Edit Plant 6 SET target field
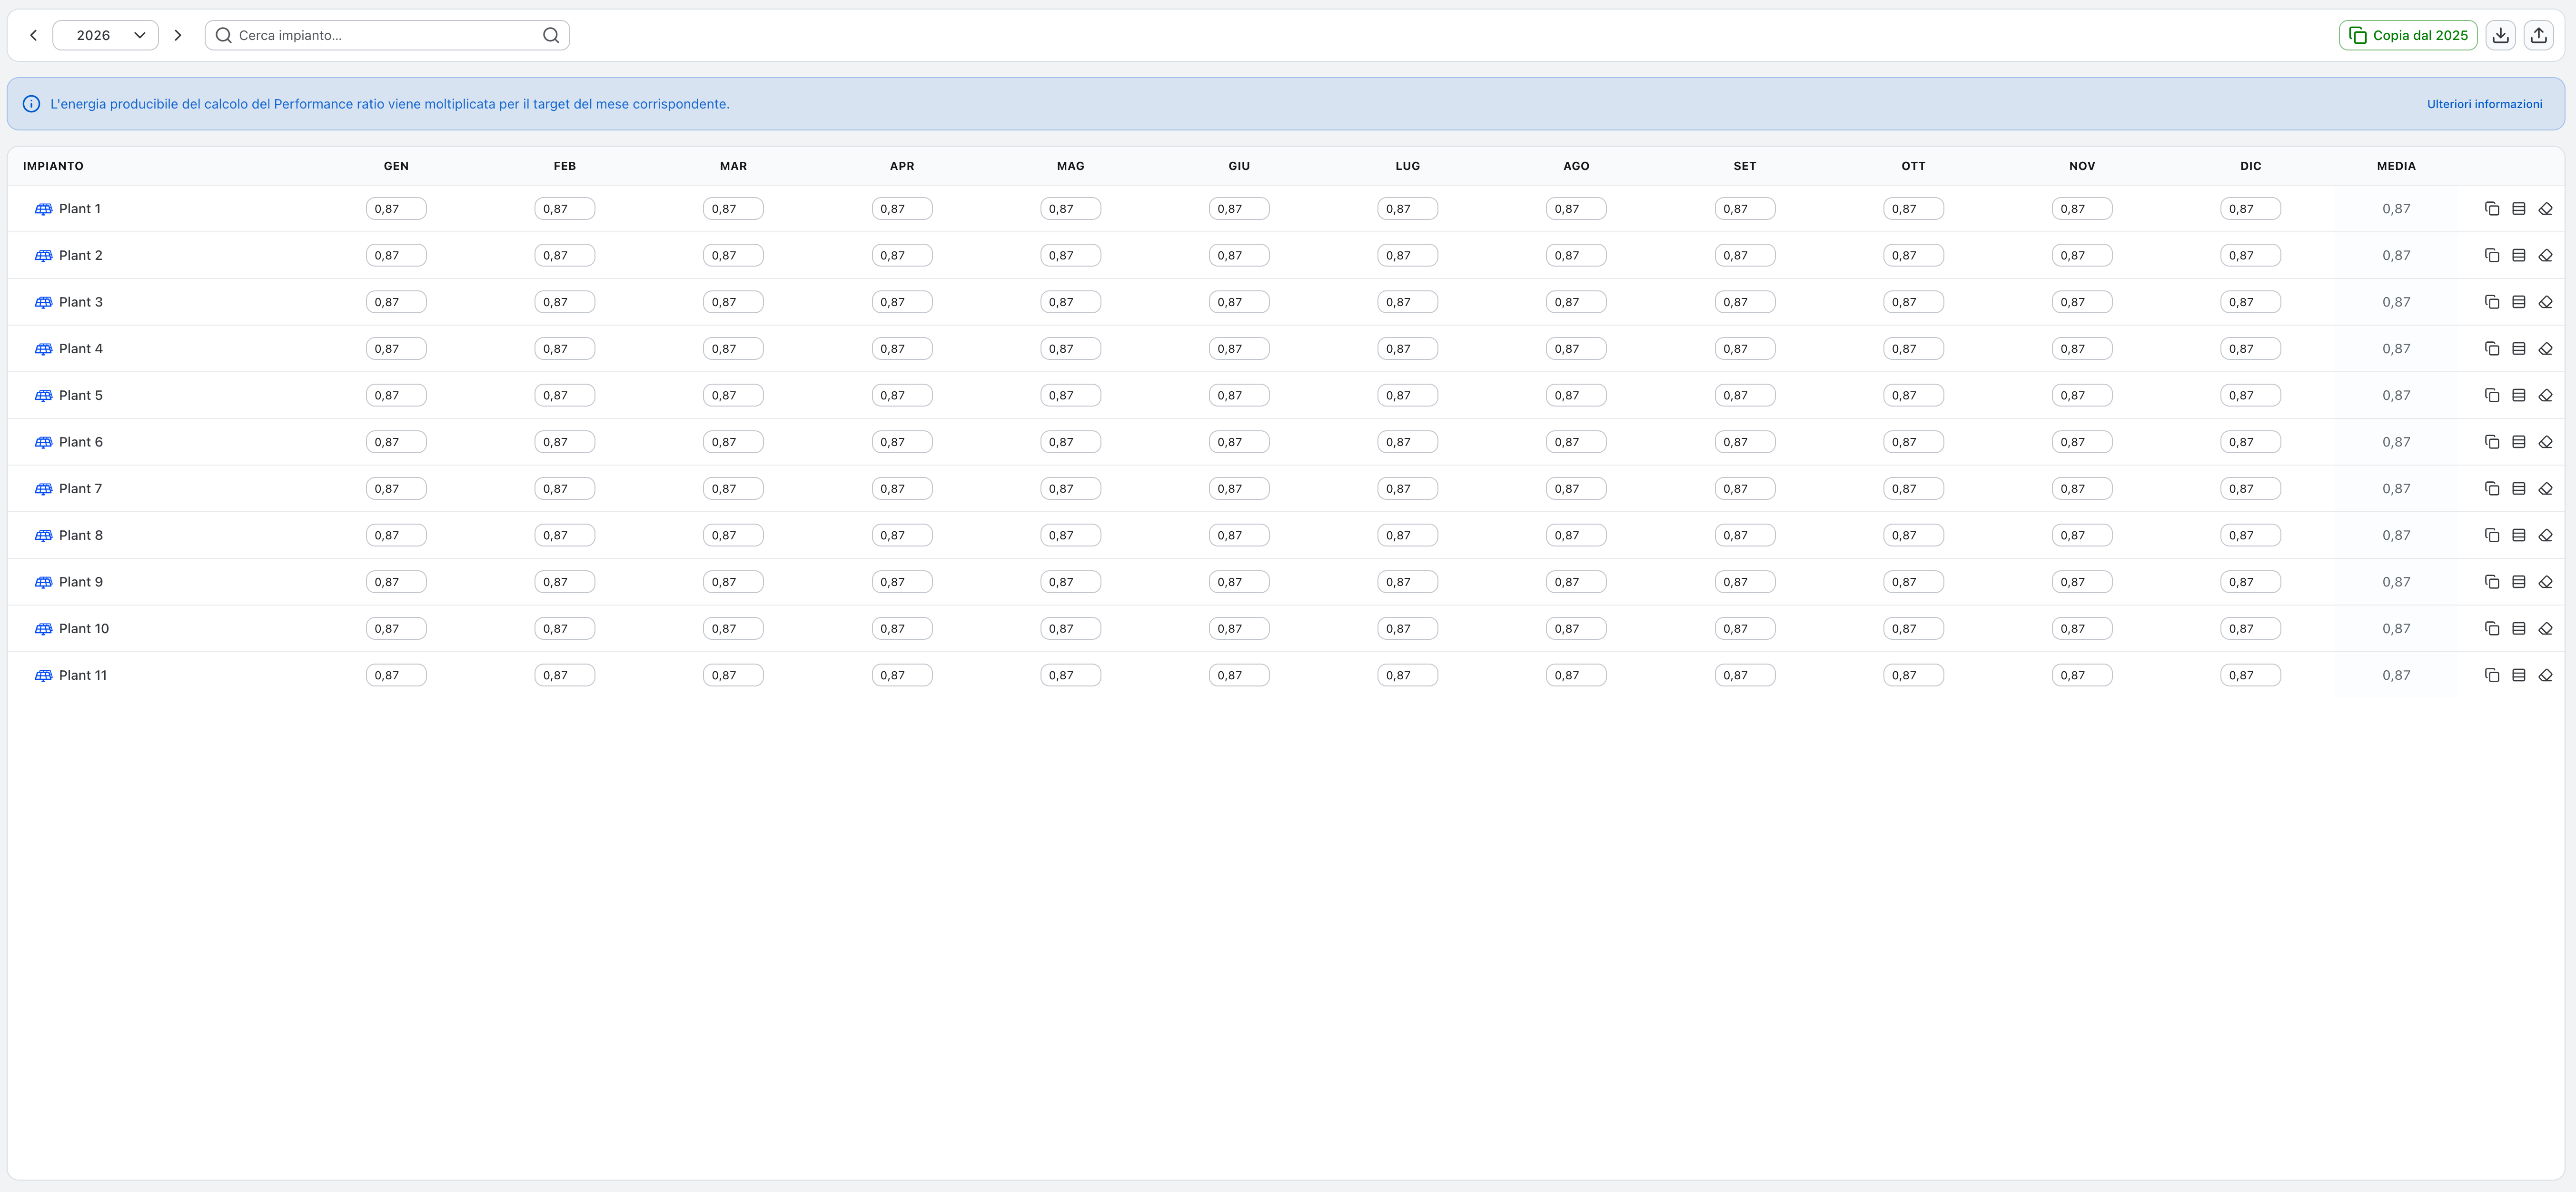 [x=1745, y=442]
